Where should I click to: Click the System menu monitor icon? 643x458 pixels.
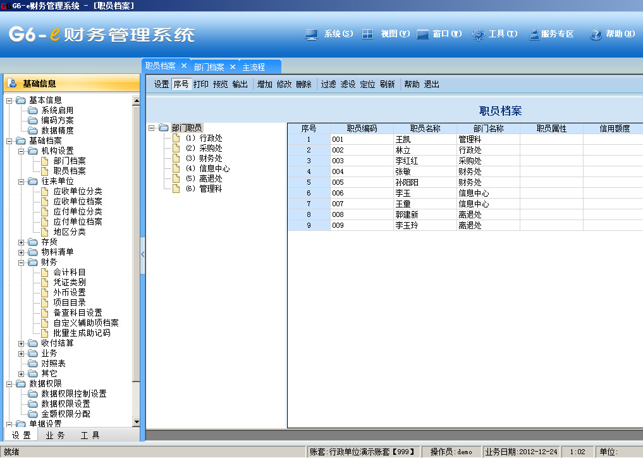[311, 35]
